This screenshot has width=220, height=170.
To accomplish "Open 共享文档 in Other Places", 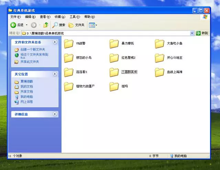I will [x=27, y=92].
